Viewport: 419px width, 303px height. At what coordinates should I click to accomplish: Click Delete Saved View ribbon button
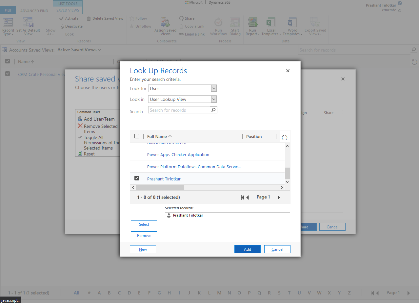click(105, 18)
